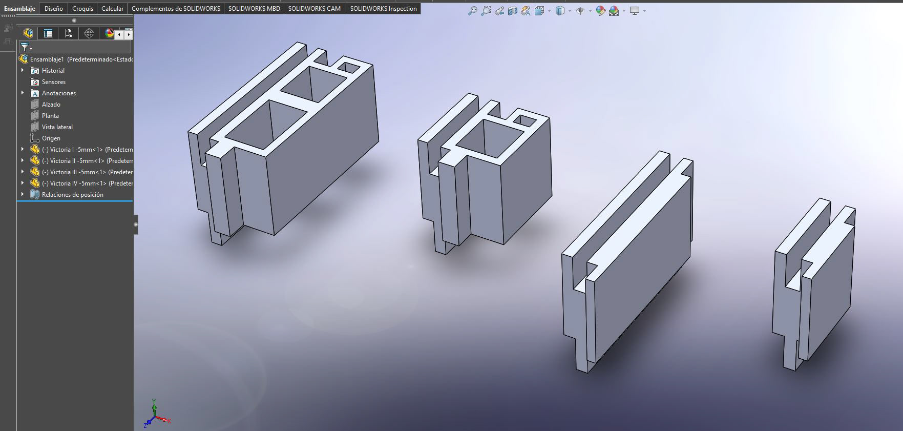Click the Sensores folder icon

(x=35, y=82)
